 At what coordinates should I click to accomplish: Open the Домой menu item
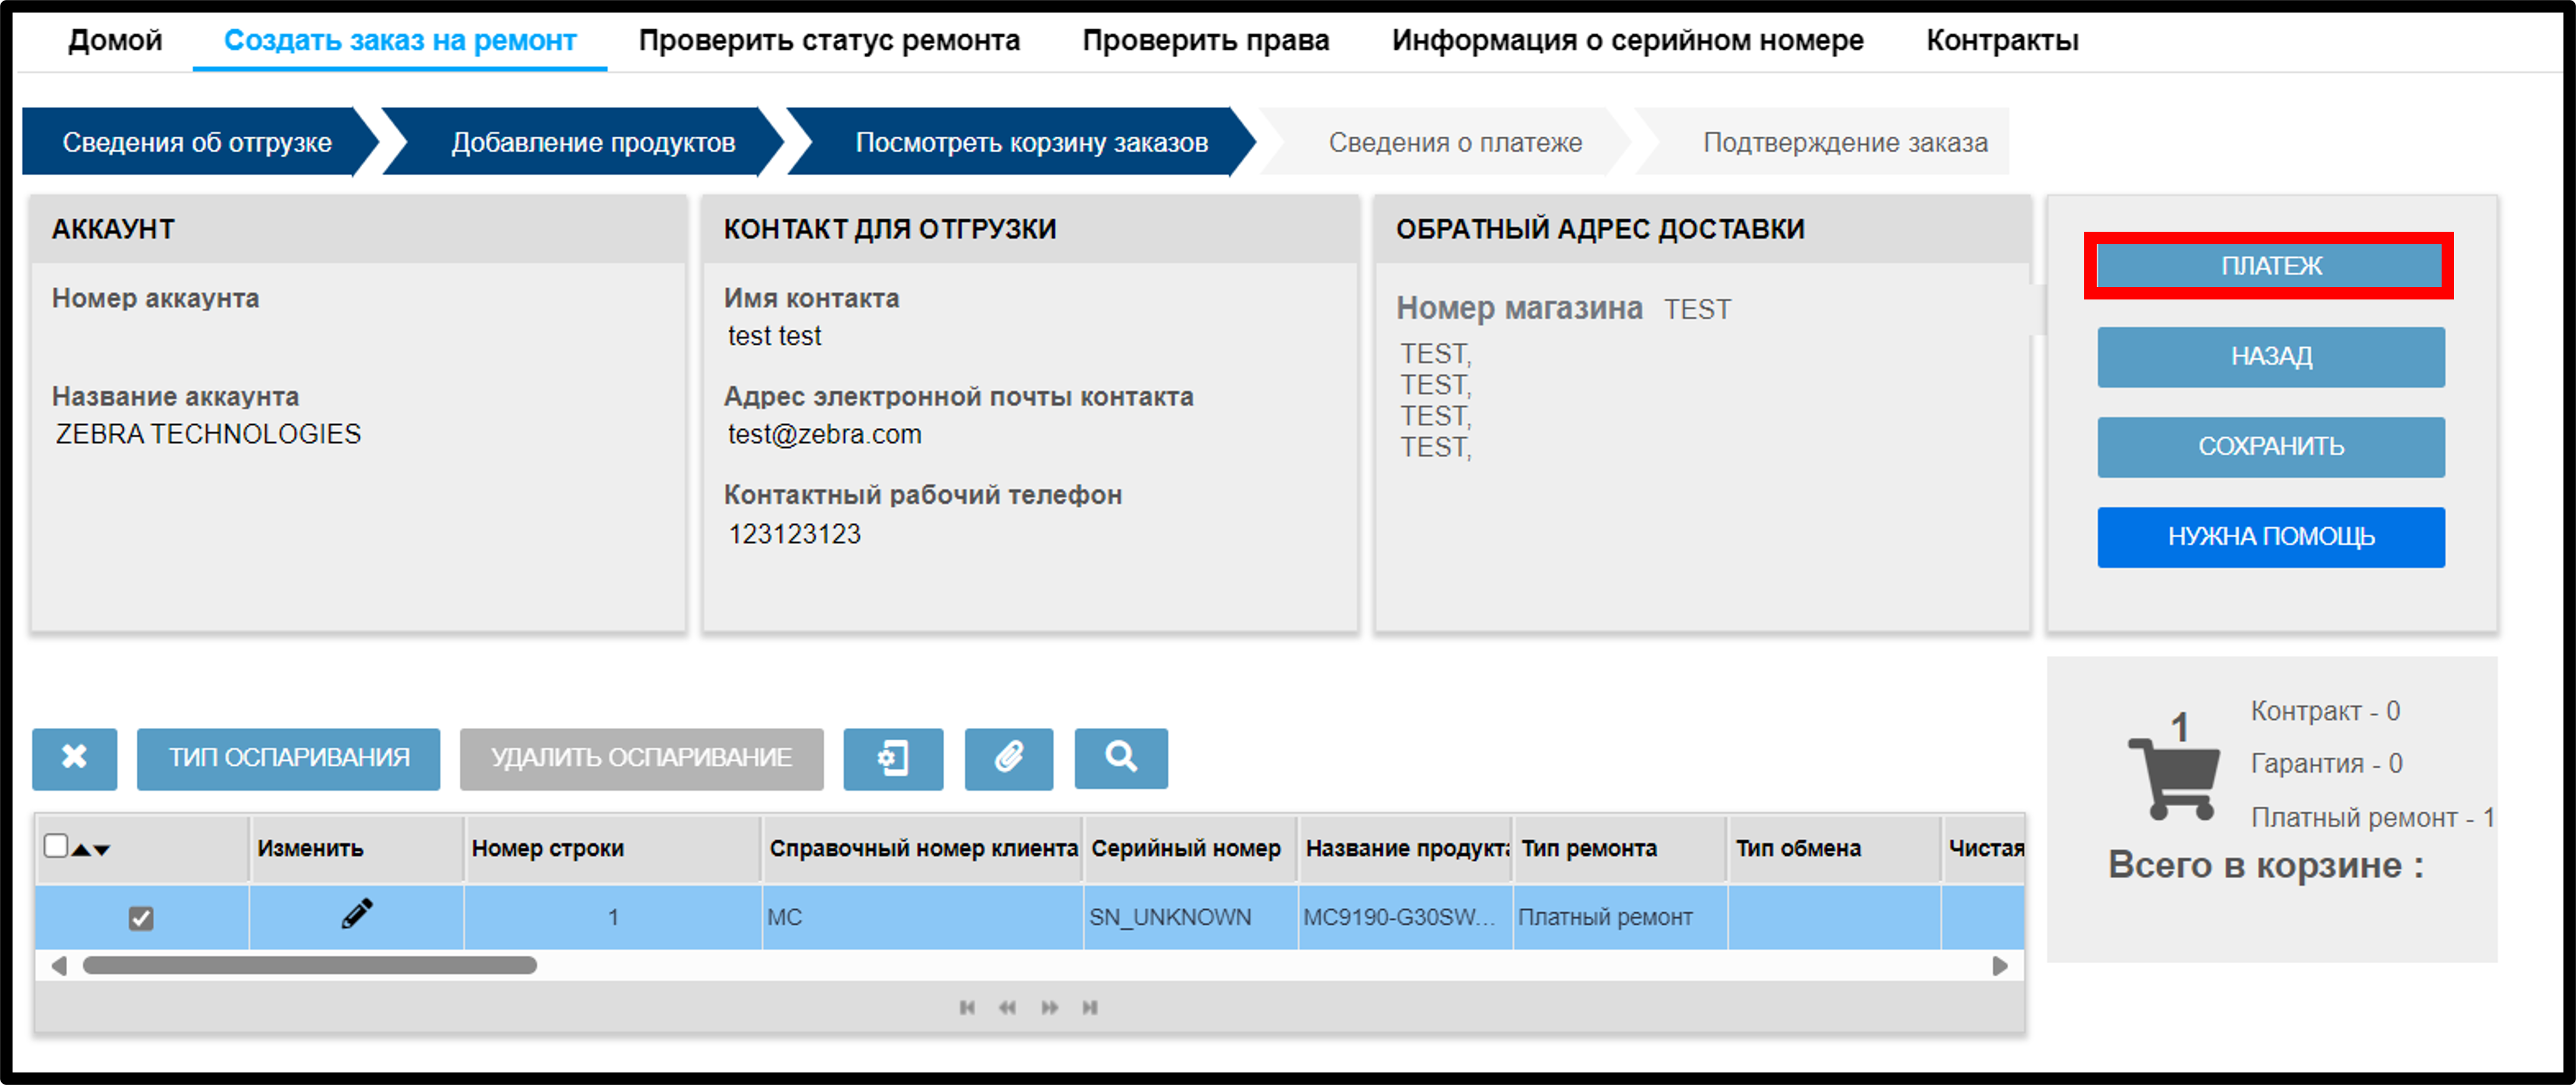click(115, 41)
